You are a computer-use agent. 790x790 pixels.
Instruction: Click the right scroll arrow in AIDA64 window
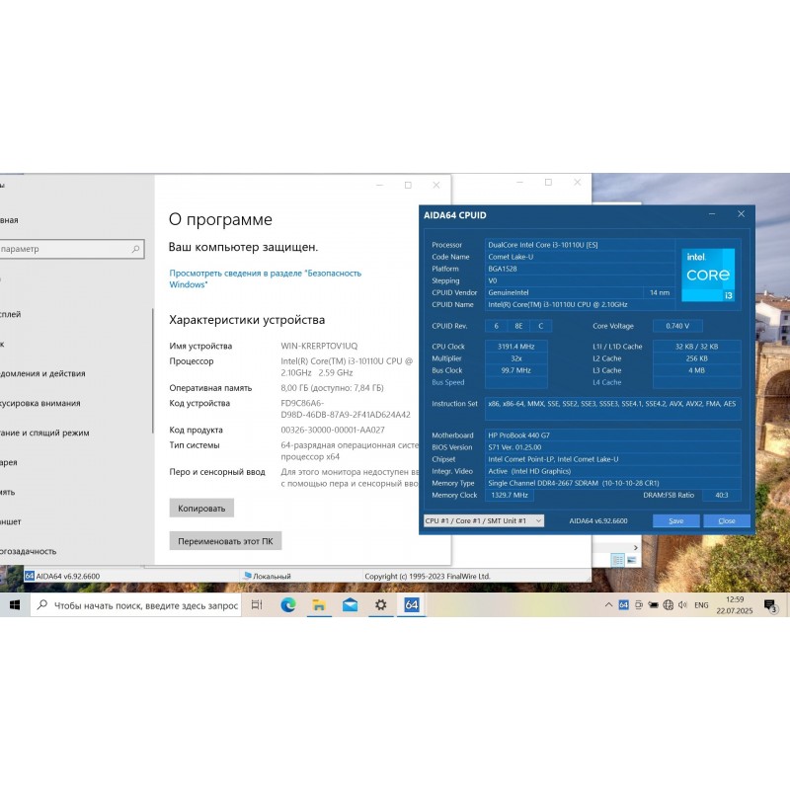pyautogui.click(x=636, y=548)
